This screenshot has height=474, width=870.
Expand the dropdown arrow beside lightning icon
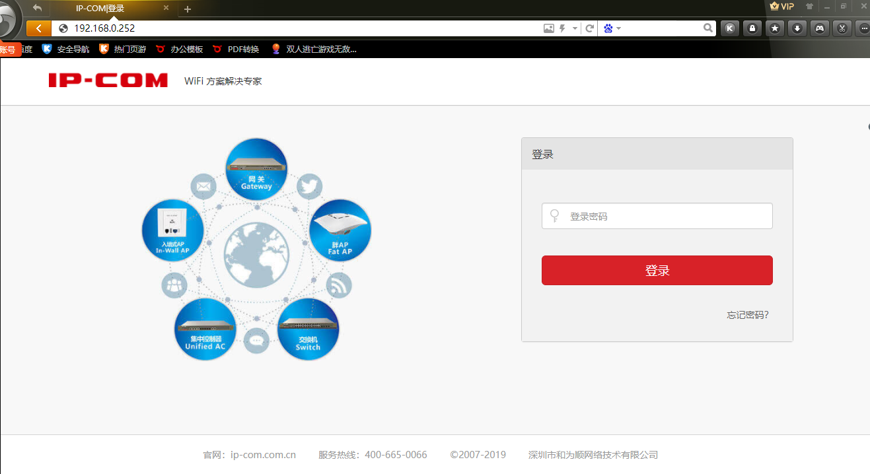tap(575, 28)
